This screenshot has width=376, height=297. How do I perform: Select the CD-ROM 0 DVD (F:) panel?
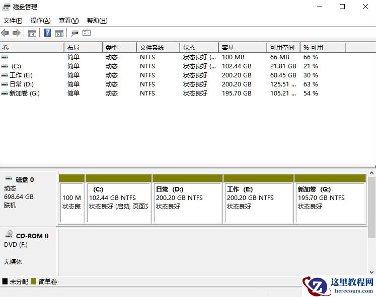coord(29,251)
